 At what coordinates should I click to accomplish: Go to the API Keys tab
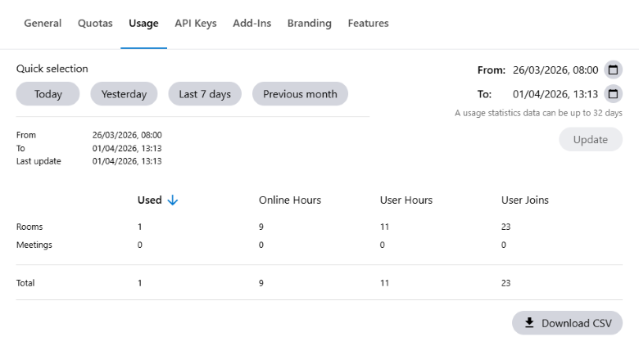(x=196, y=23)
